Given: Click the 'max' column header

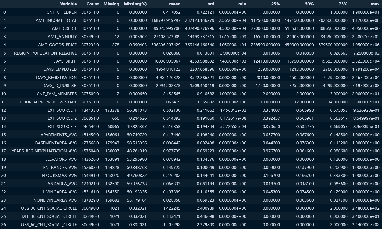Looking at the screenshot, I should 375,4.
